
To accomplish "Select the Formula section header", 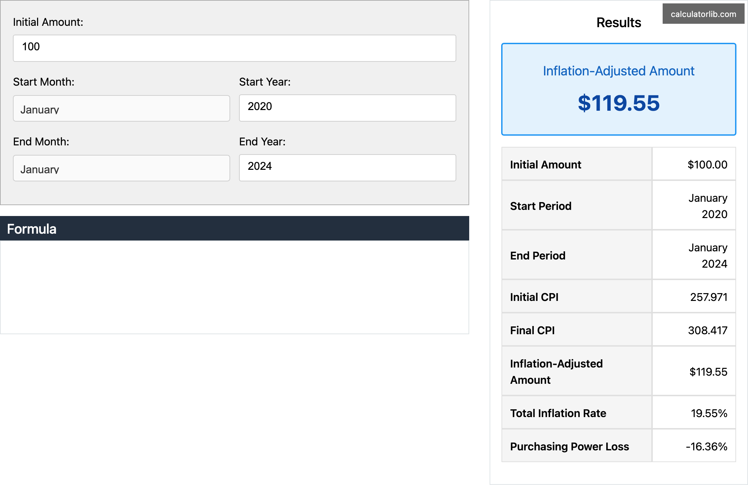I will [x=32, y=229].
